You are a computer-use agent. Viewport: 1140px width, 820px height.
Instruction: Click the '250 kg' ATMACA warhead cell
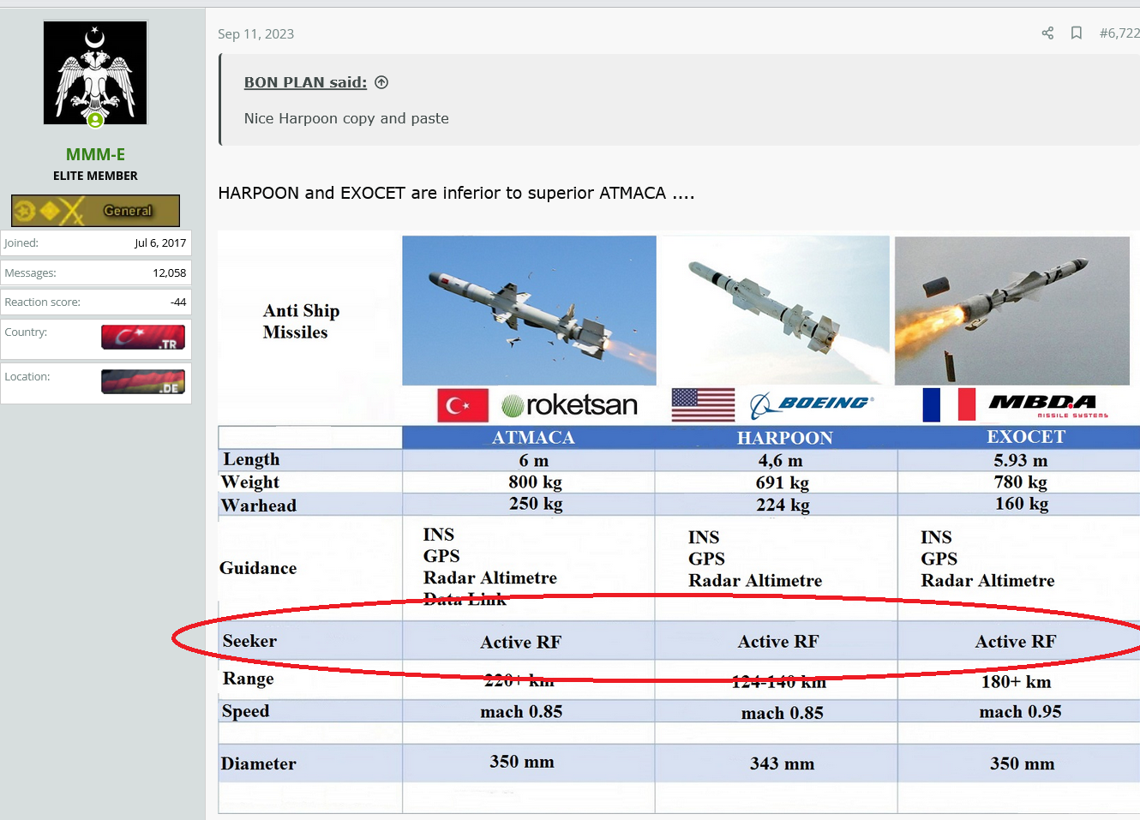tap(536, 504)
